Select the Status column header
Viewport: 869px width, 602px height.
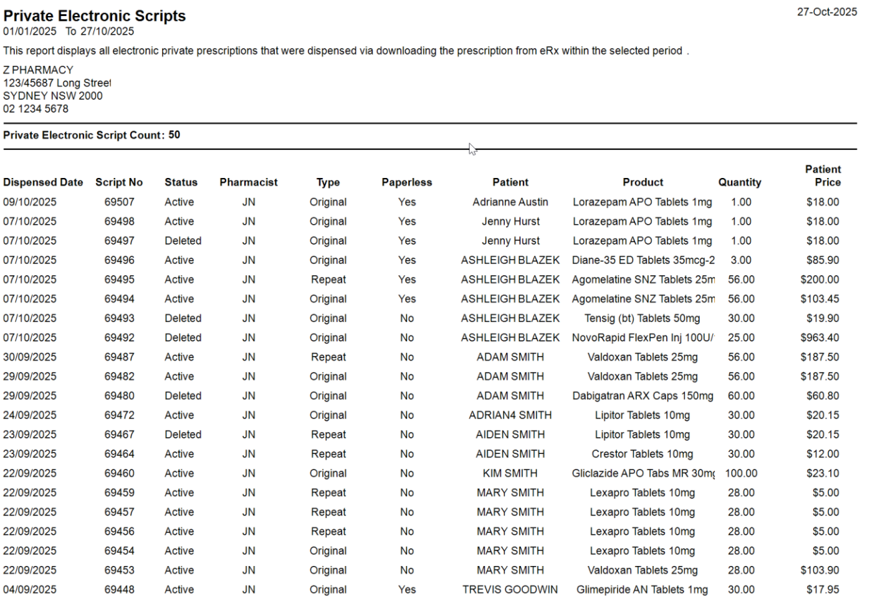(x=181, y=182)
